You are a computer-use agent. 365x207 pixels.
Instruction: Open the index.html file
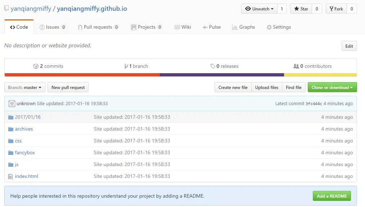click(27, 176)
